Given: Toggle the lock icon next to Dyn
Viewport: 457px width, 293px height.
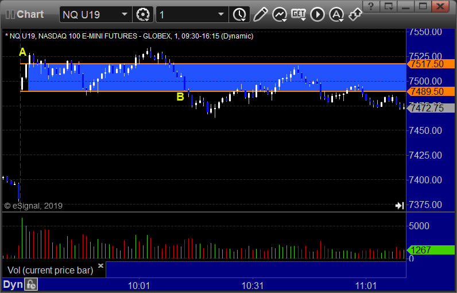Looking at the screenshot, I should coord(31,284).
